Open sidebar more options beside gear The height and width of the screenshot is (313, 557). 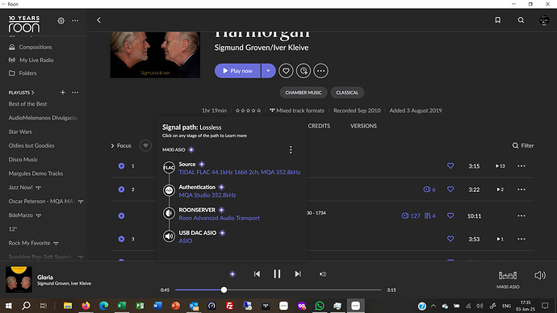tap(75, 21)
